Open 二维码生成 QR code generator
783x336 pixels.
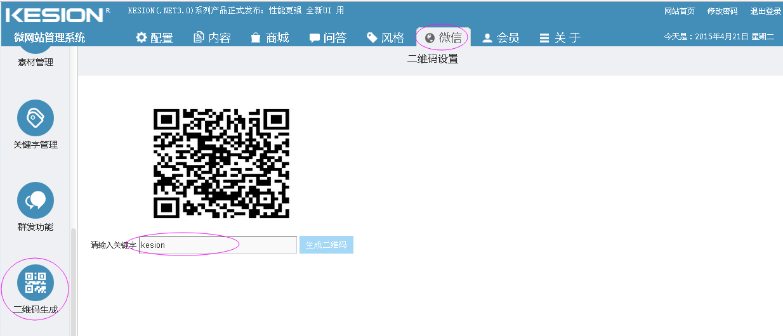point(36,289)
